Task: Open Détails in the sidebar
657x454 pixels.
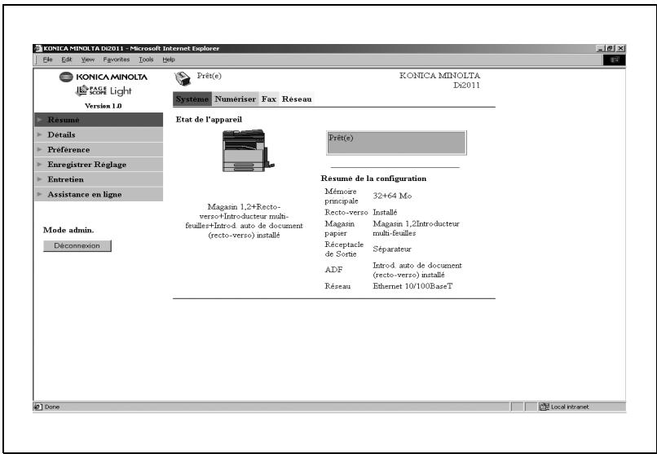Action: click(x=99, y=134)
